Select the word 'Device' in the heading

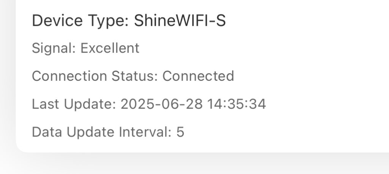(54, 21)
